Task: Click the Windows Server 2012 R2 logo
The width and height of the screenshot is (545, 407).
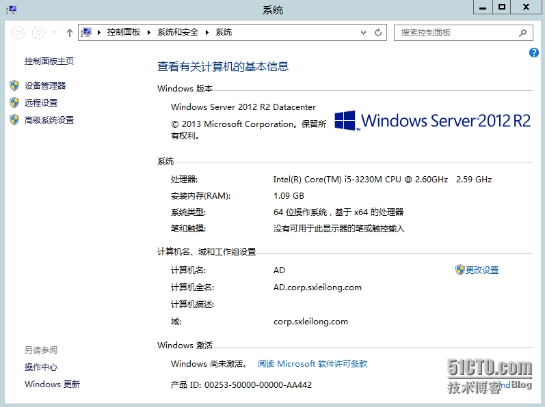Action: [432, 121]
